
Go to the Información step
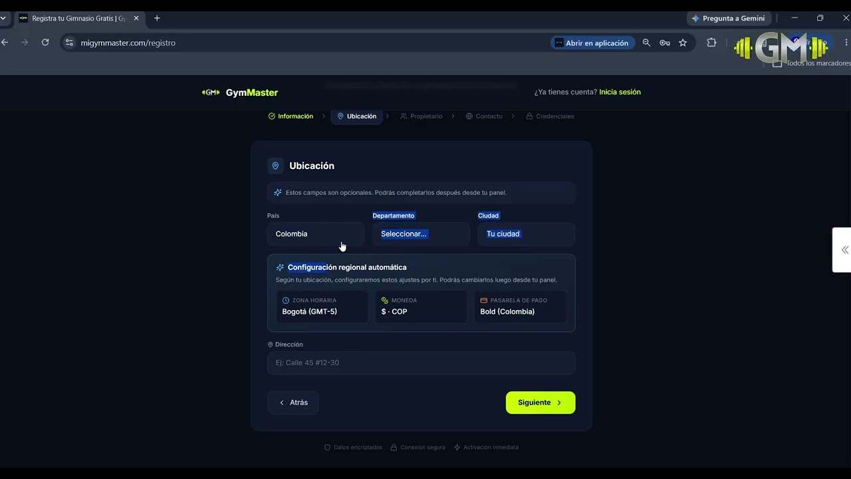coord(291,116)
